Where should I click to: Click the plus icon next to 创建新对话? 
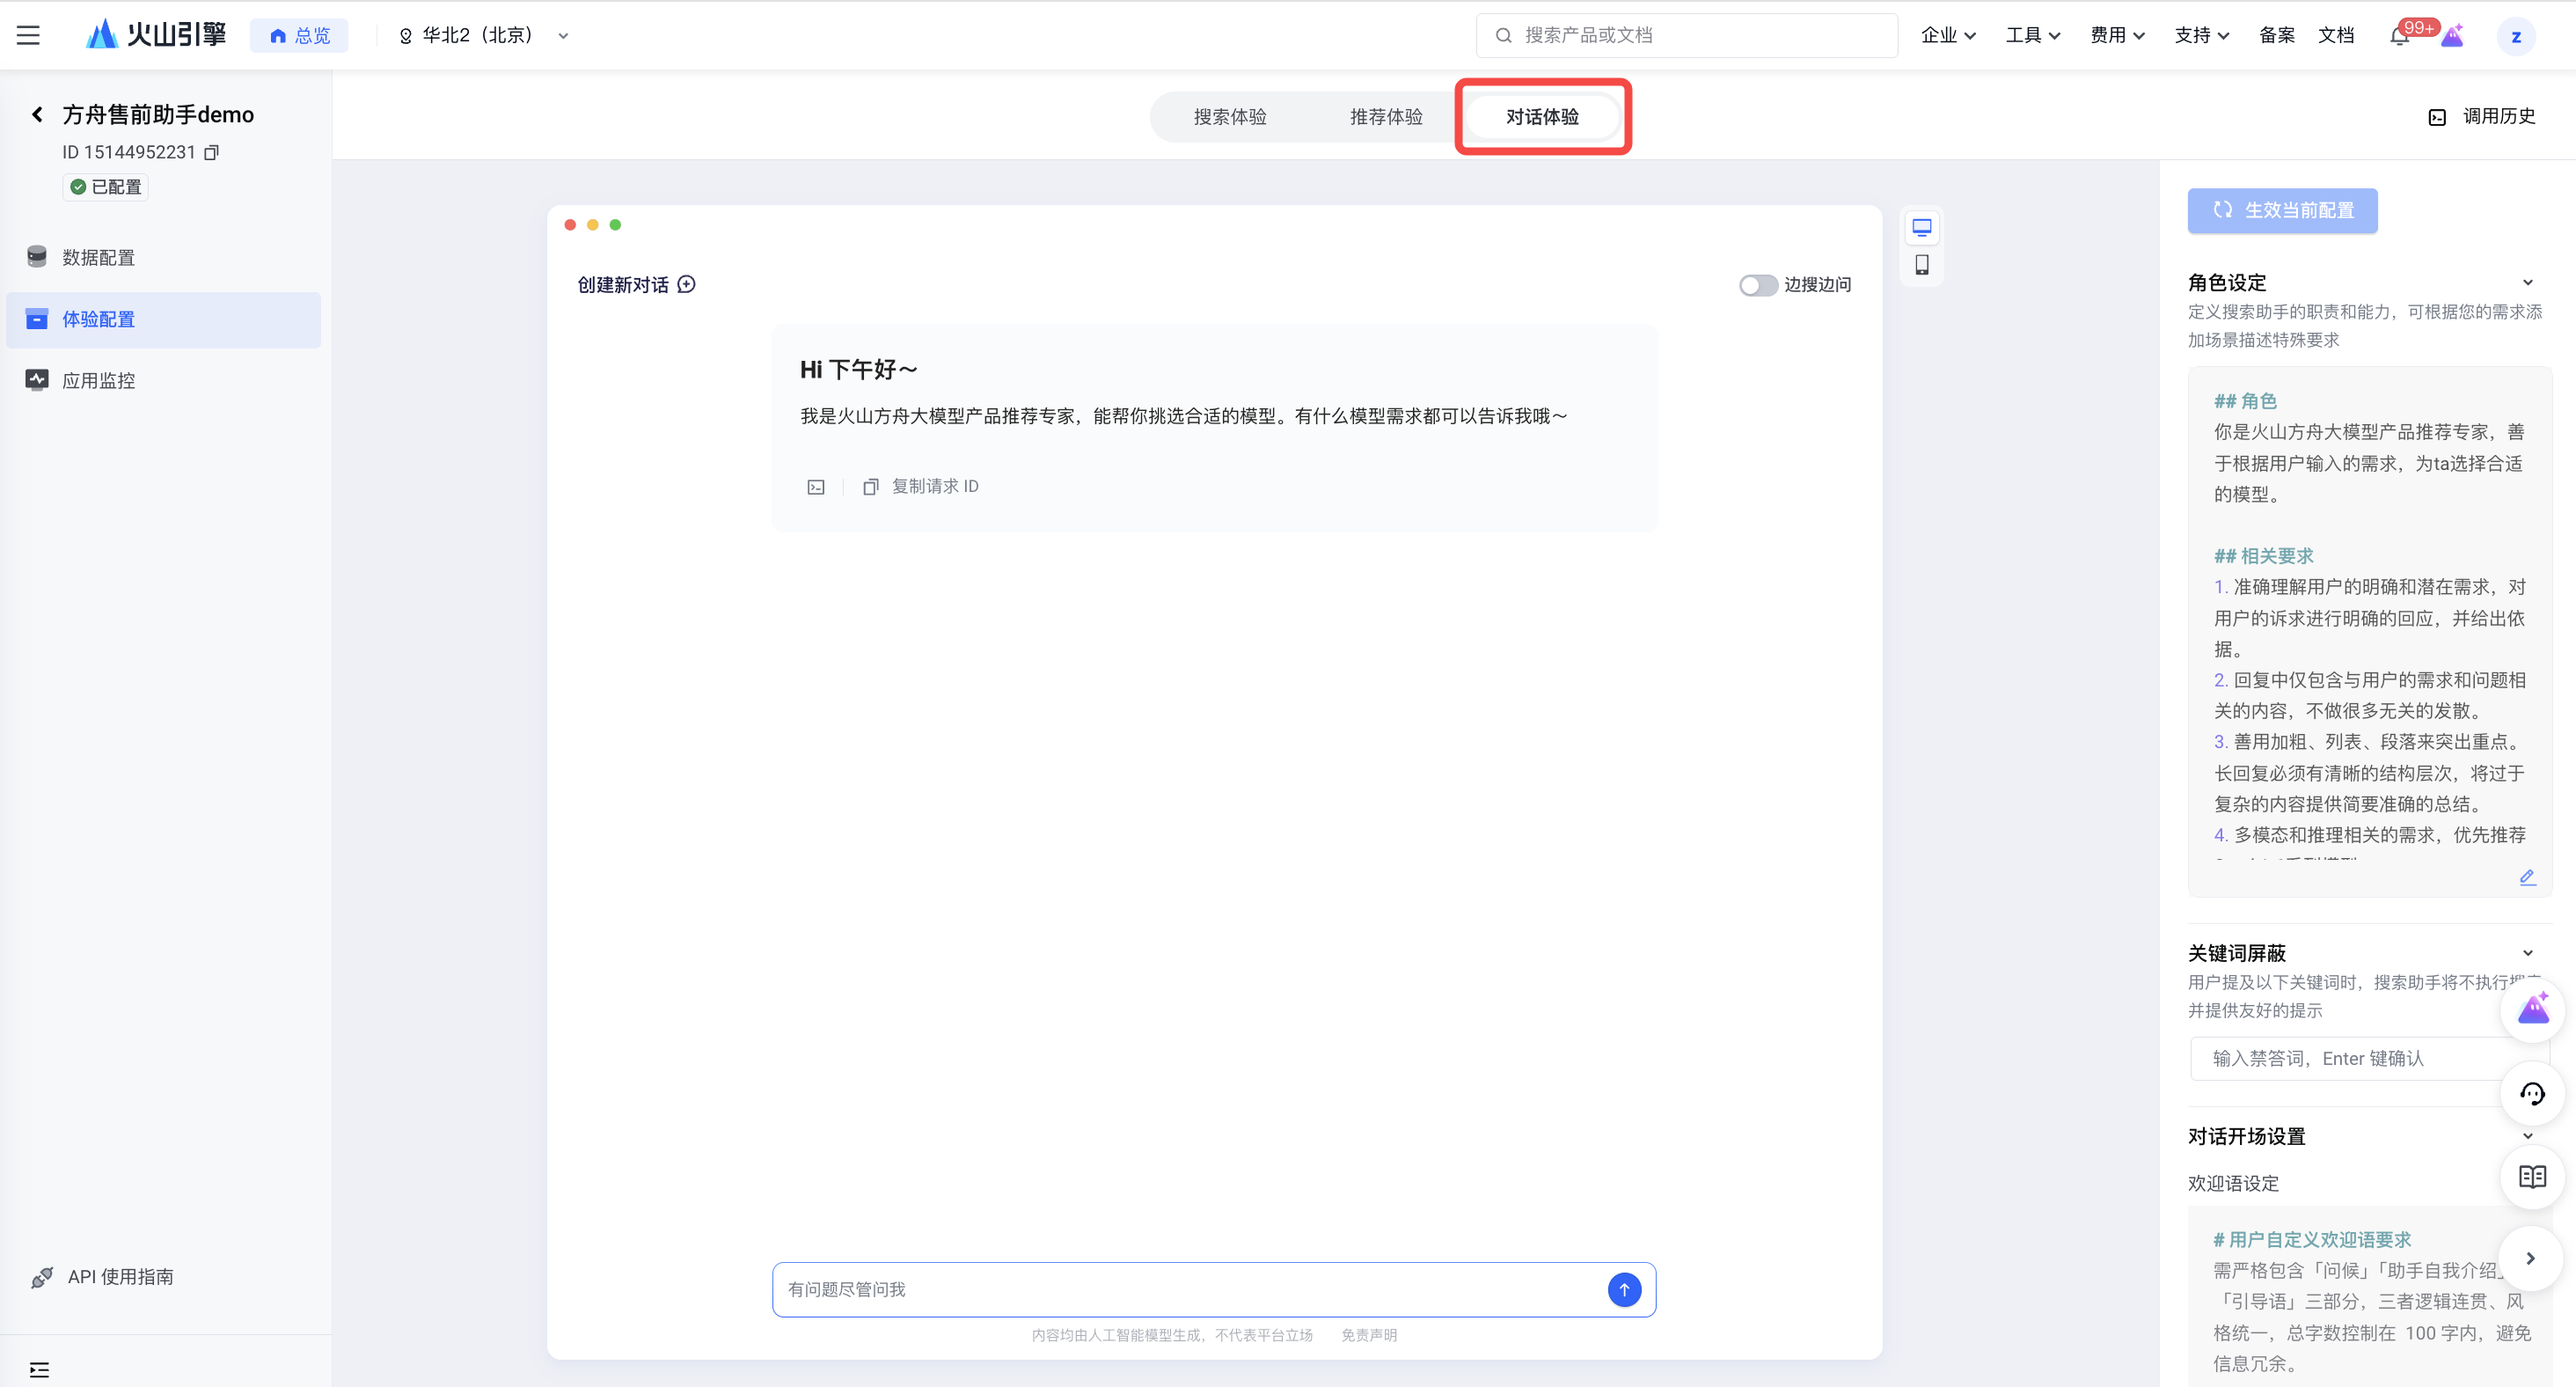tap(686, 285)
